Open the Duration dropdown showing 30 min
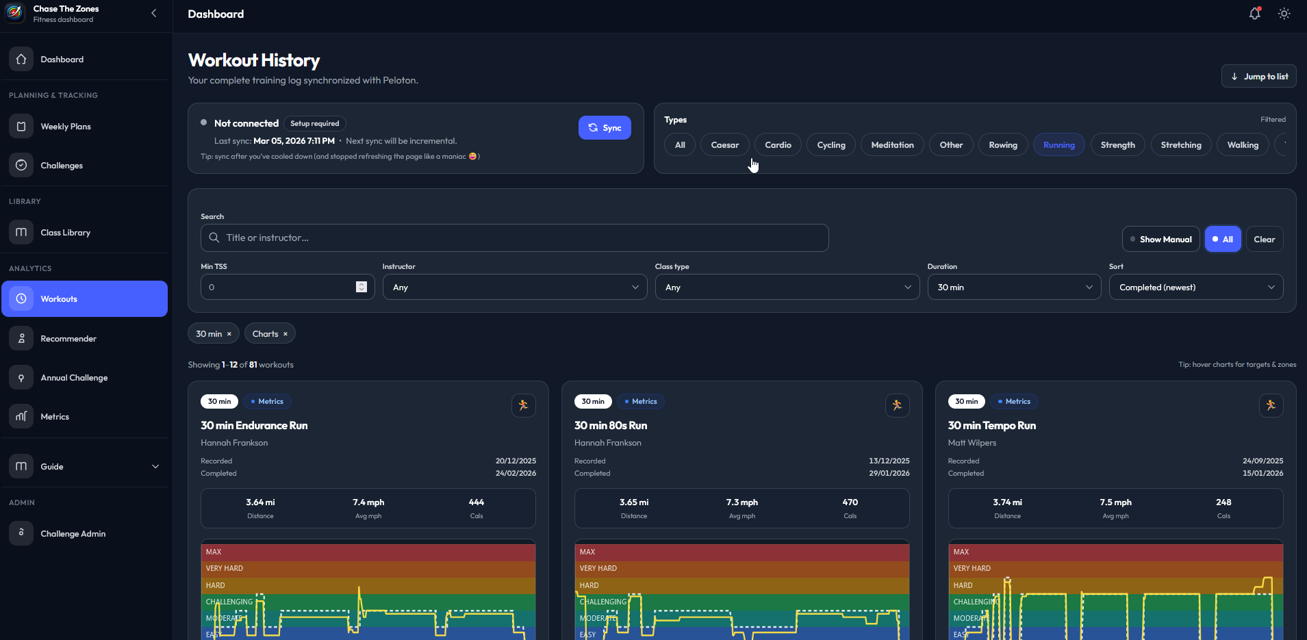 1014,287
